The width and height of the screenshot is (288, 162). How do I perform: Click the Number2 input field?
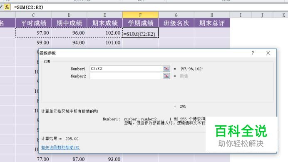(126, 76)
